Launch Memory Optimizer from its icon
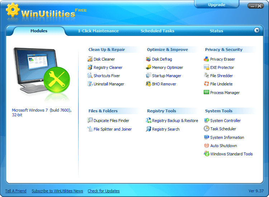The height and width of the screenshot is (197, 269). pos(148,67)
